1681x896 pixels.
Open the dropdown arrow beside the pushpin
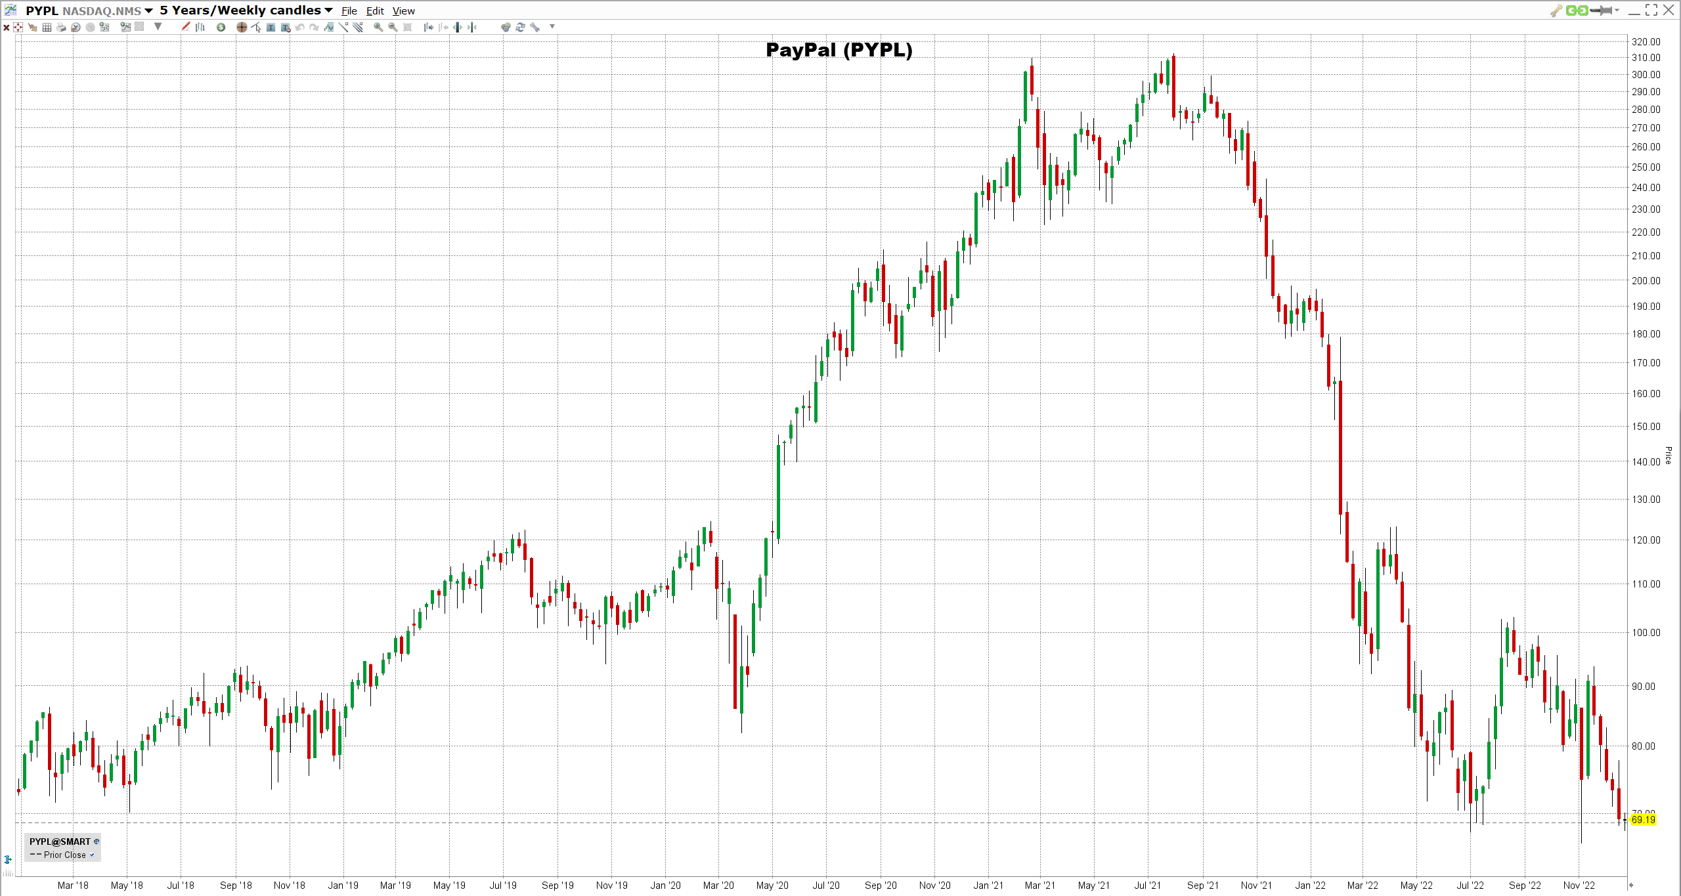(x=1617, y=10)
